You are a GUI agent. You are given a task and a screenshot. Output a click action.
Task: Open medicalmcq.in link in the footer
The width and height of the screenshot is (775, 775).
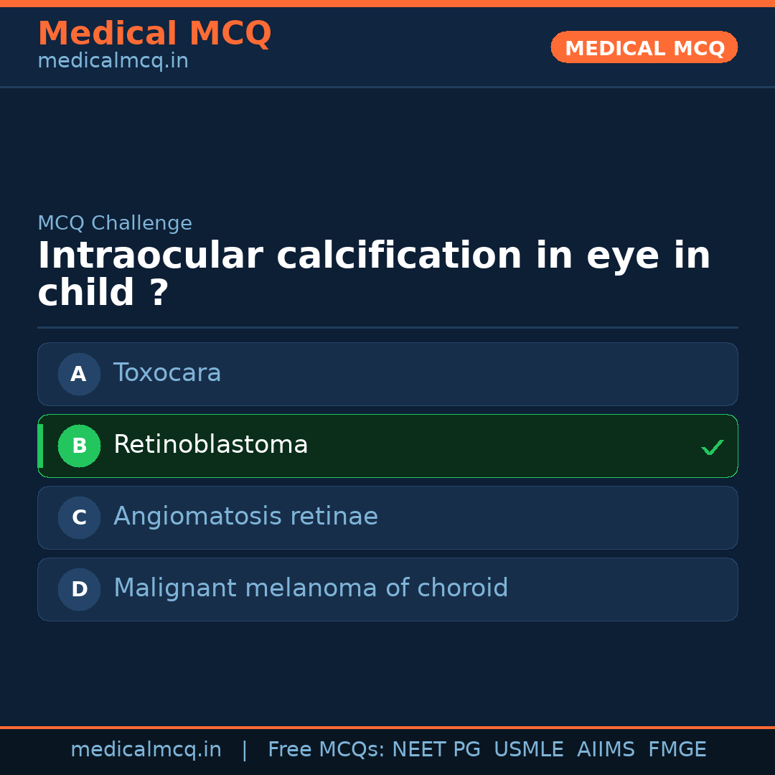click(146, 749)
